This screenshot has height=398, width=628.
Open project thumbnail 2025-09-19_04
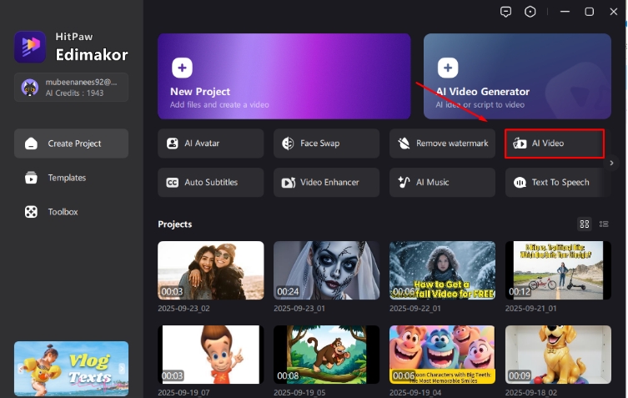442,355
